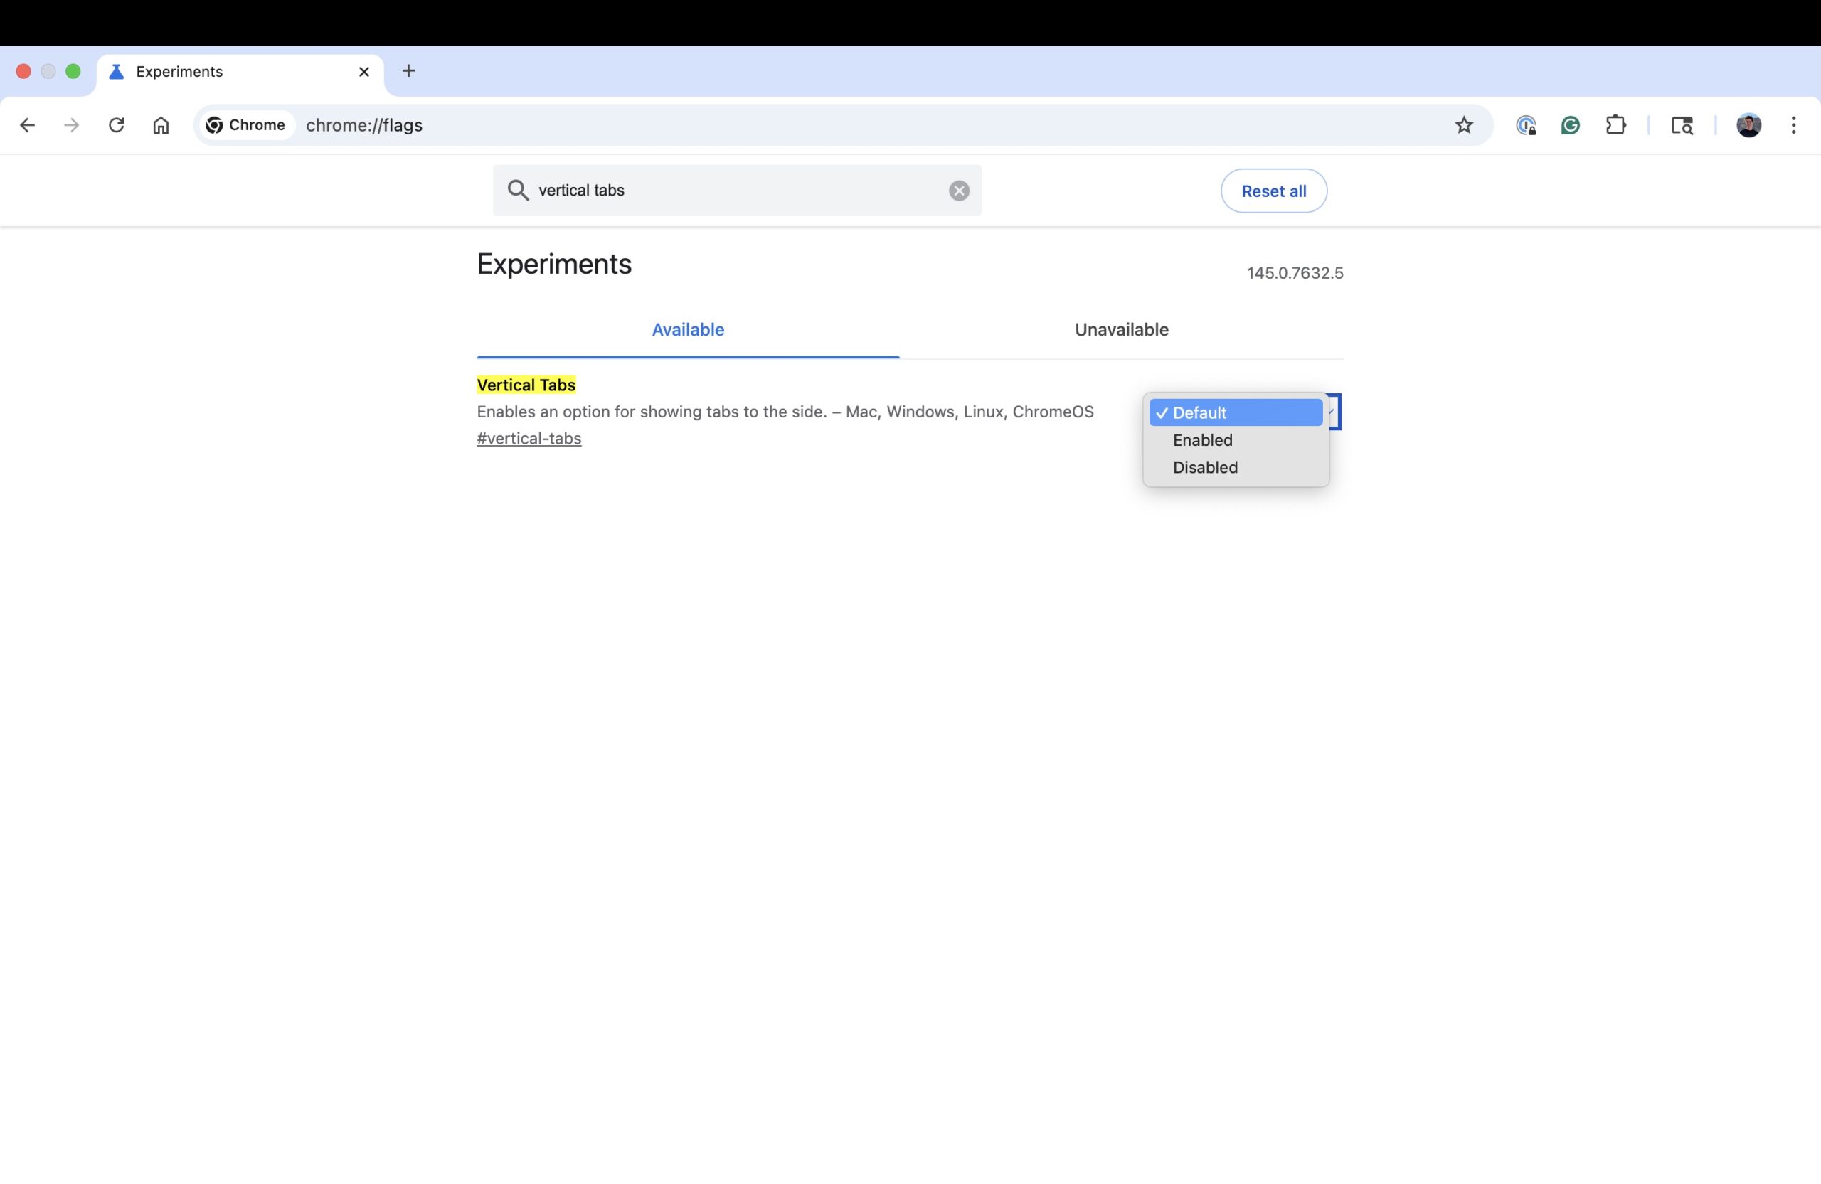
Task: Open a new tab
Action: (x=408, y=71)
